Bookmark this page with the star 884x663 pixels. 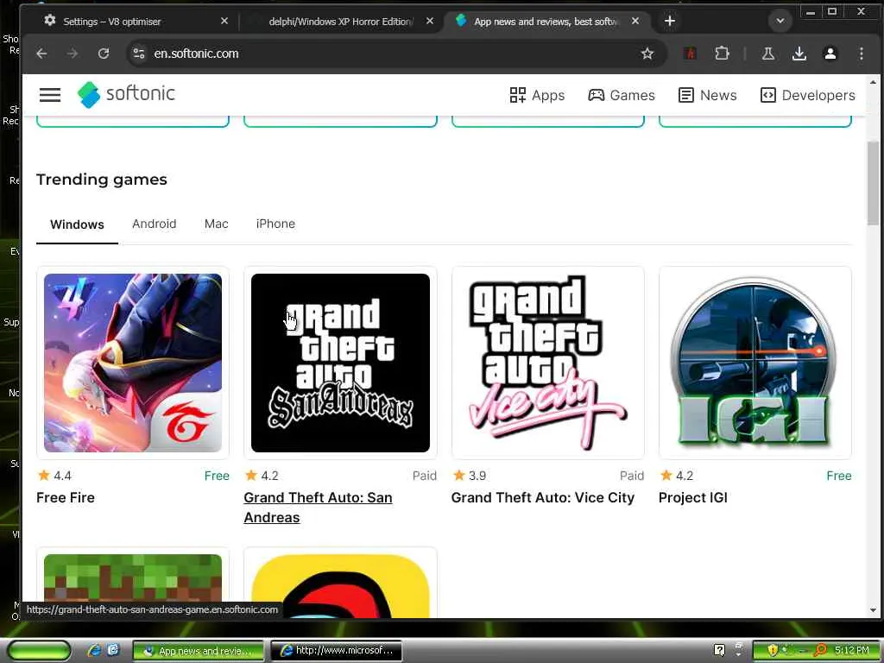(647, 54)
